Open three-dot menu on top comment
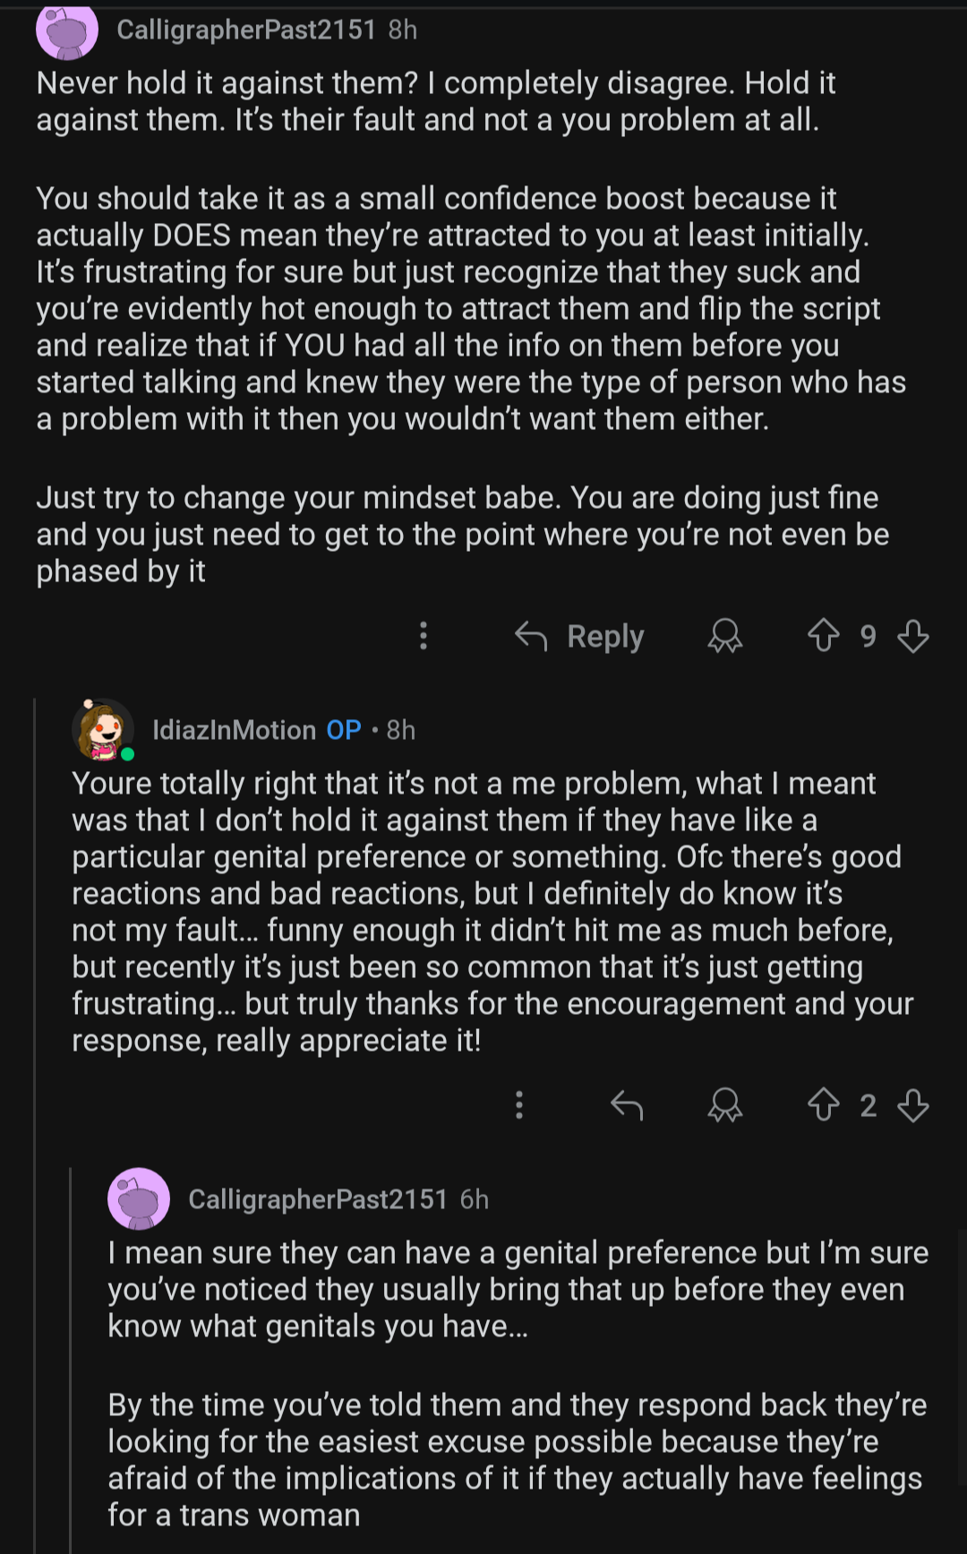Screen dimensions: 967x1554 tap(424, 636)
